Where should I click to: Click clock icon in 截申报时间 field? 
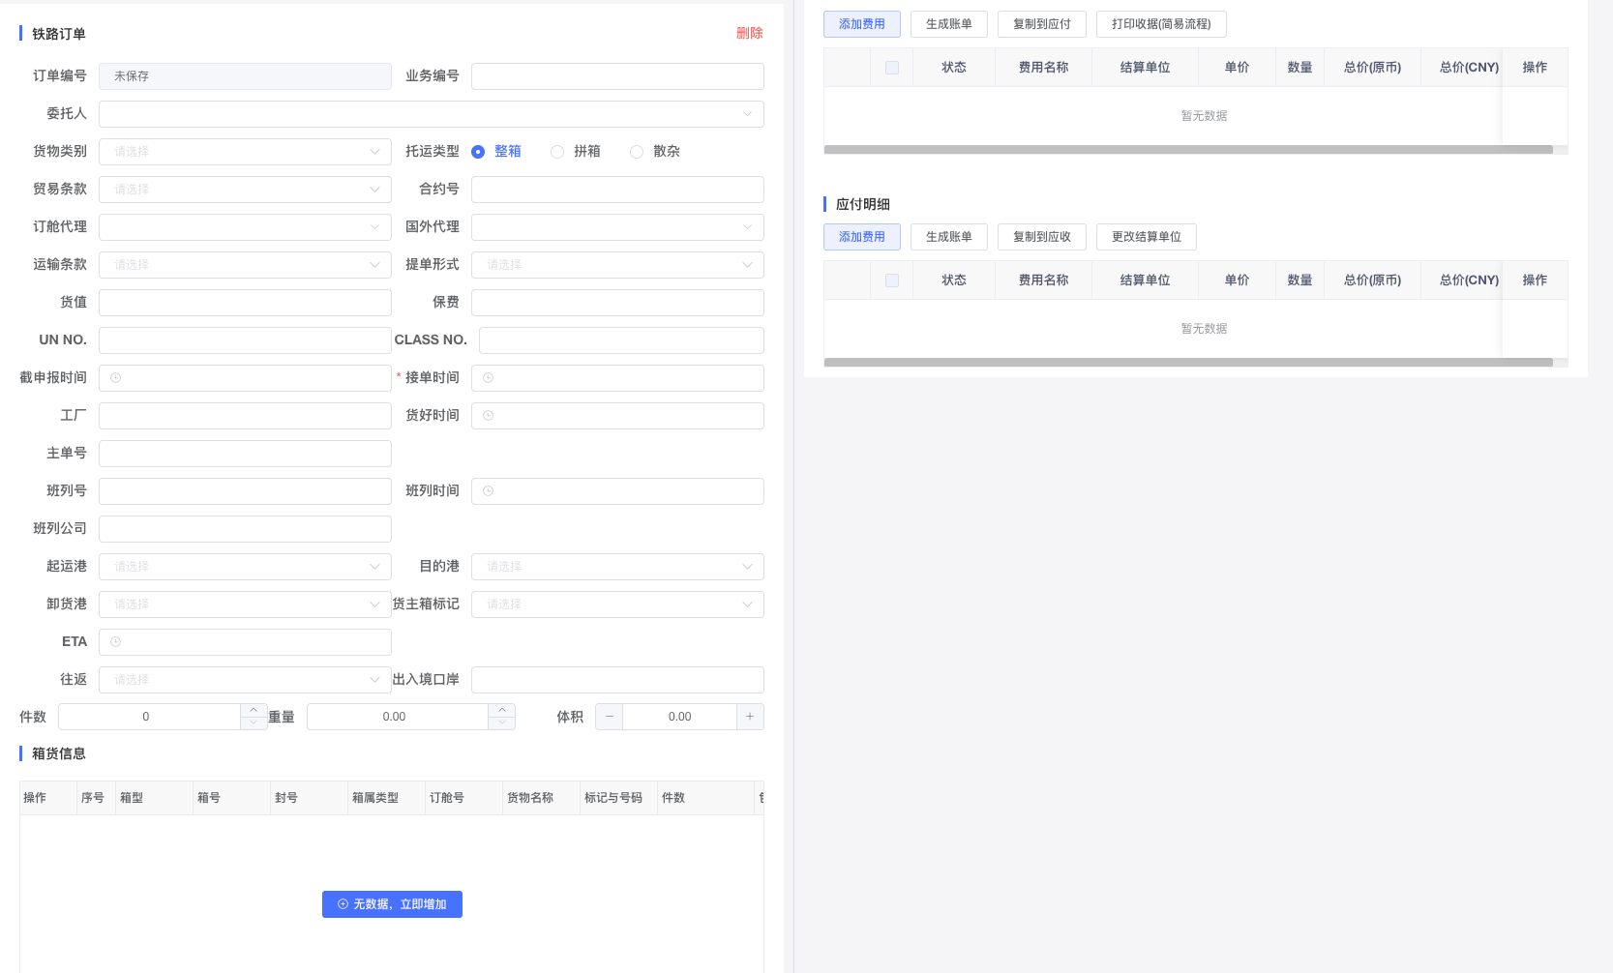(x=116, y=378)
